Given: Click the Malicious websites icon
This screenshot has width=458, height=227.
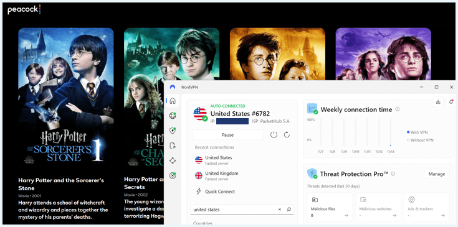Looking at the screenshot, I should (363, 200).
